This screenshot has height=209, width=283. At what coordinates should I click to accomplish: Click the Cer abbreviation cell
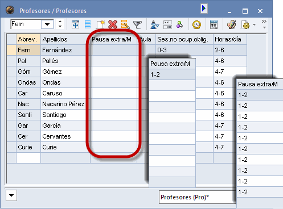pos(28,136)
